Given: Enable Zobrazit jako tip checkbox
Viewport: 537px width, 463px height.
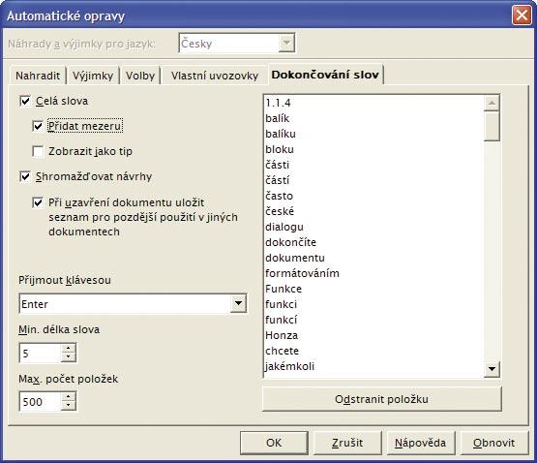Looking at the screenshot, I should pos(38,151).
